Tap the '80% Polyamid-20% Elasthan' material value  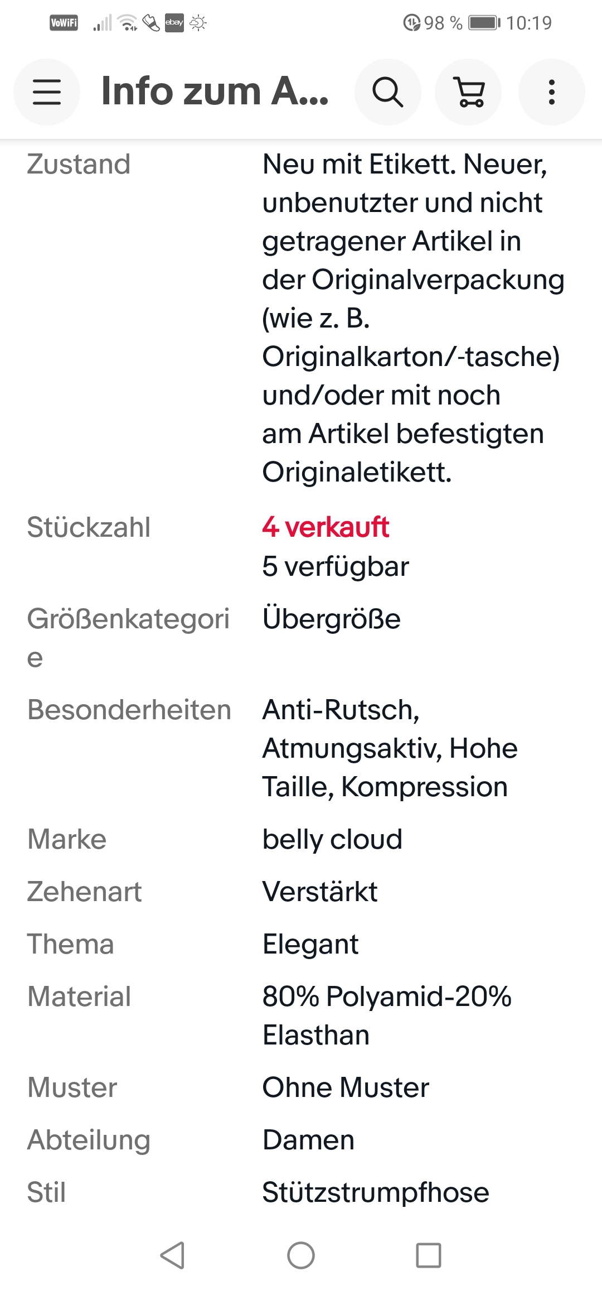pyautogui.click(x=387, y=1015)
